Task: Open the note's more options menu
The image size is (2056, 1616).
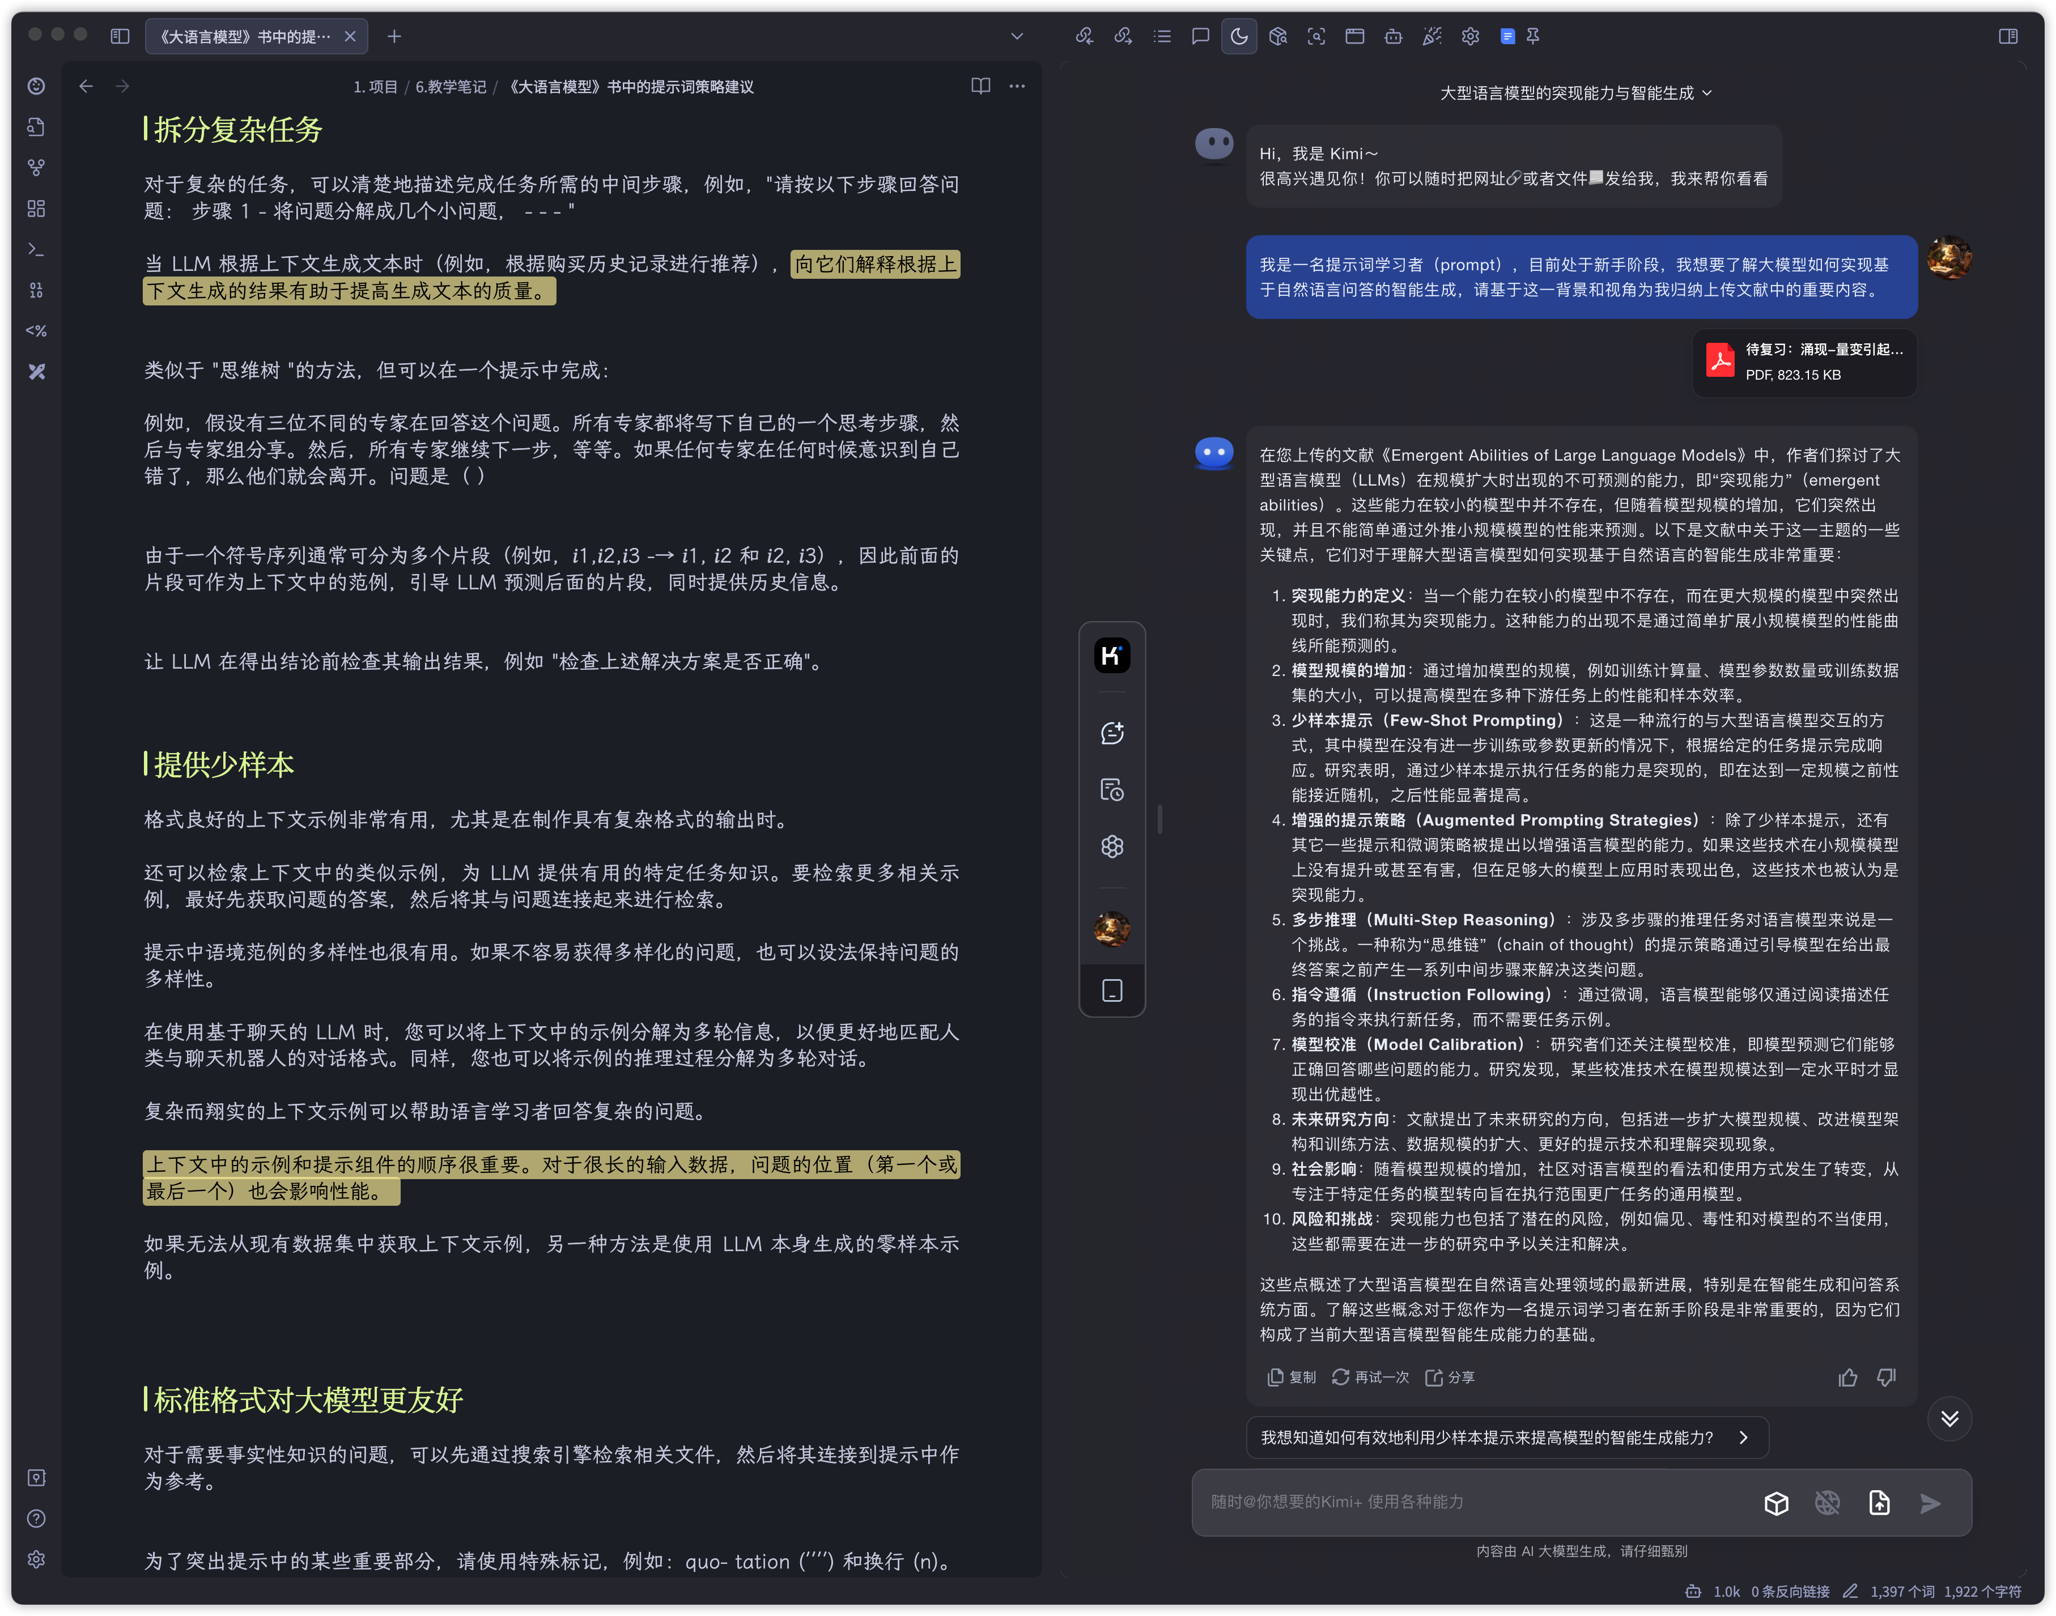Action: [1017, 86]
